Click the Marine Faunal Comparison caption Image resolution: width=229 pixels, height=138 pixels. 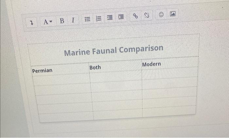pos(114,50)
